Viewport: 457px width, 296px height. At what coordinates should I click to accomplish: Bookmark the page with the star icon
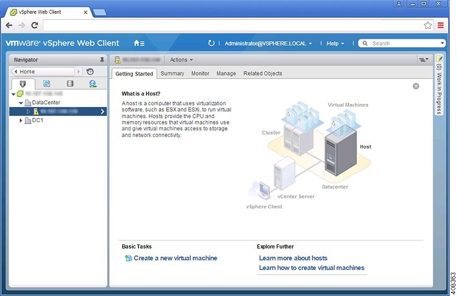(427, 25)
